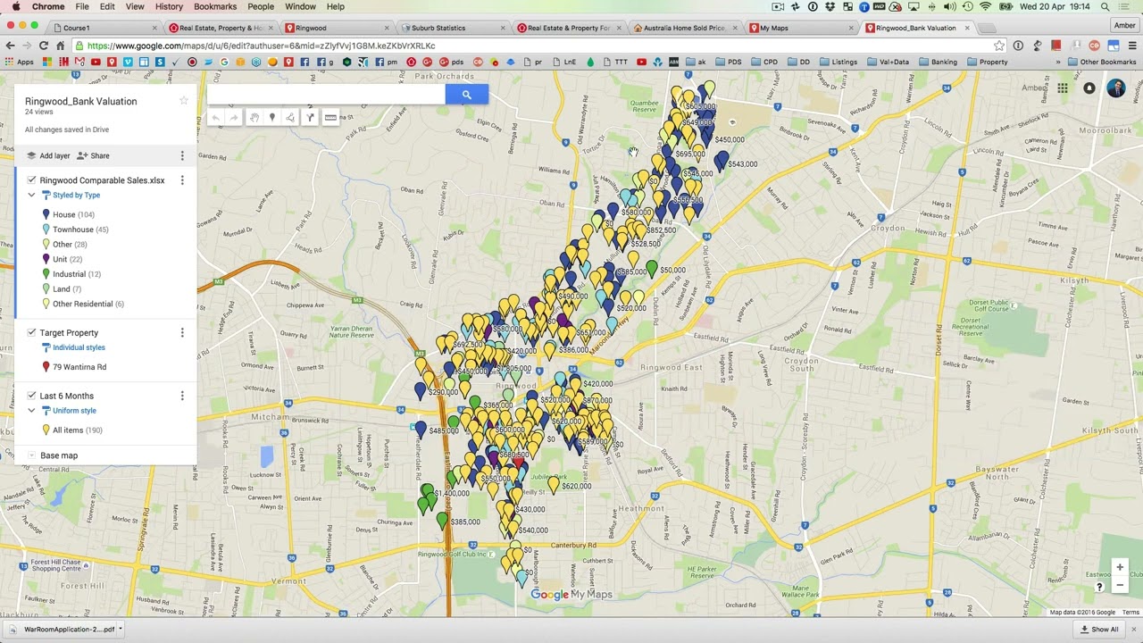Click the Ringwood_Bank Valuation map title

pos(81,101)
